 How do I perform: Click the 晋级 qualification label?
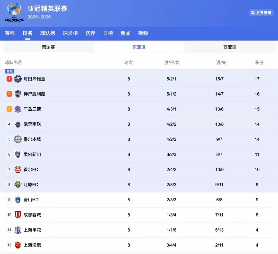click(10, 71)
